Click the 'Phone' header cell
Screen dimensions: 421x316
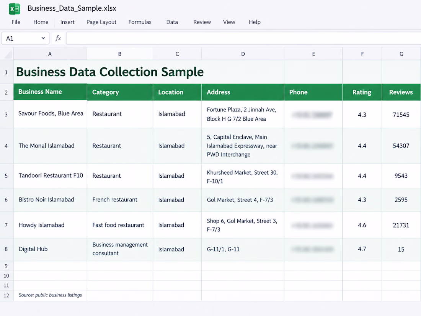click(x=313, y=92)
